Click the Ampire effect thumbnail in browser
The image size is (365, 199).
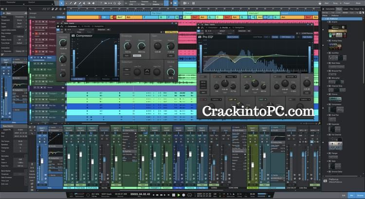pos(338,32)
